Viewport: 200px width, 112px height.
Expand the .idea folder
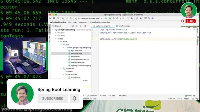tap(56, 33)
